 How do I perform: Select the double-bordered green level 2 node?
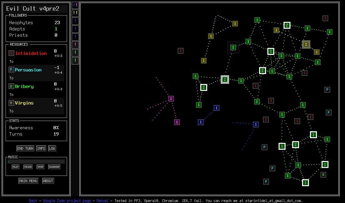(225, 79)
